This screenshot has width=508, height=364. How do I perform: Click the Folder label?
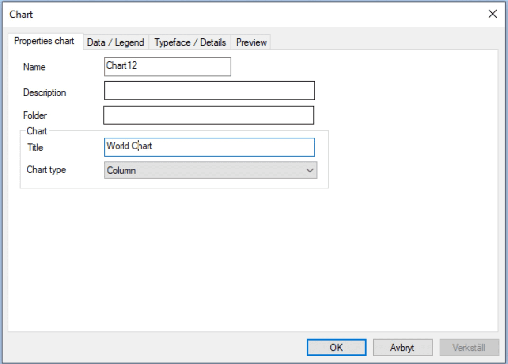click(x=35, y=115)
